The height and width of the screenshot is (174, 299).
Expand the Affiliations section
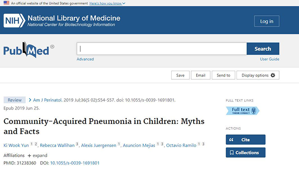coord(37,156)
